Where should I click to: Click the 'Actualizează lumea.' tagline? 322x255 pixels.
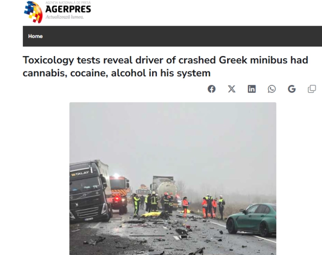pyautogui.click(x=65, y=17)
